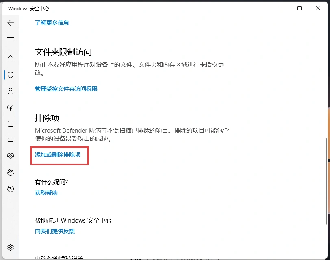Click 管理受控文件夹访问权限 link
This screenshot has height=260, width=330.
66,88
